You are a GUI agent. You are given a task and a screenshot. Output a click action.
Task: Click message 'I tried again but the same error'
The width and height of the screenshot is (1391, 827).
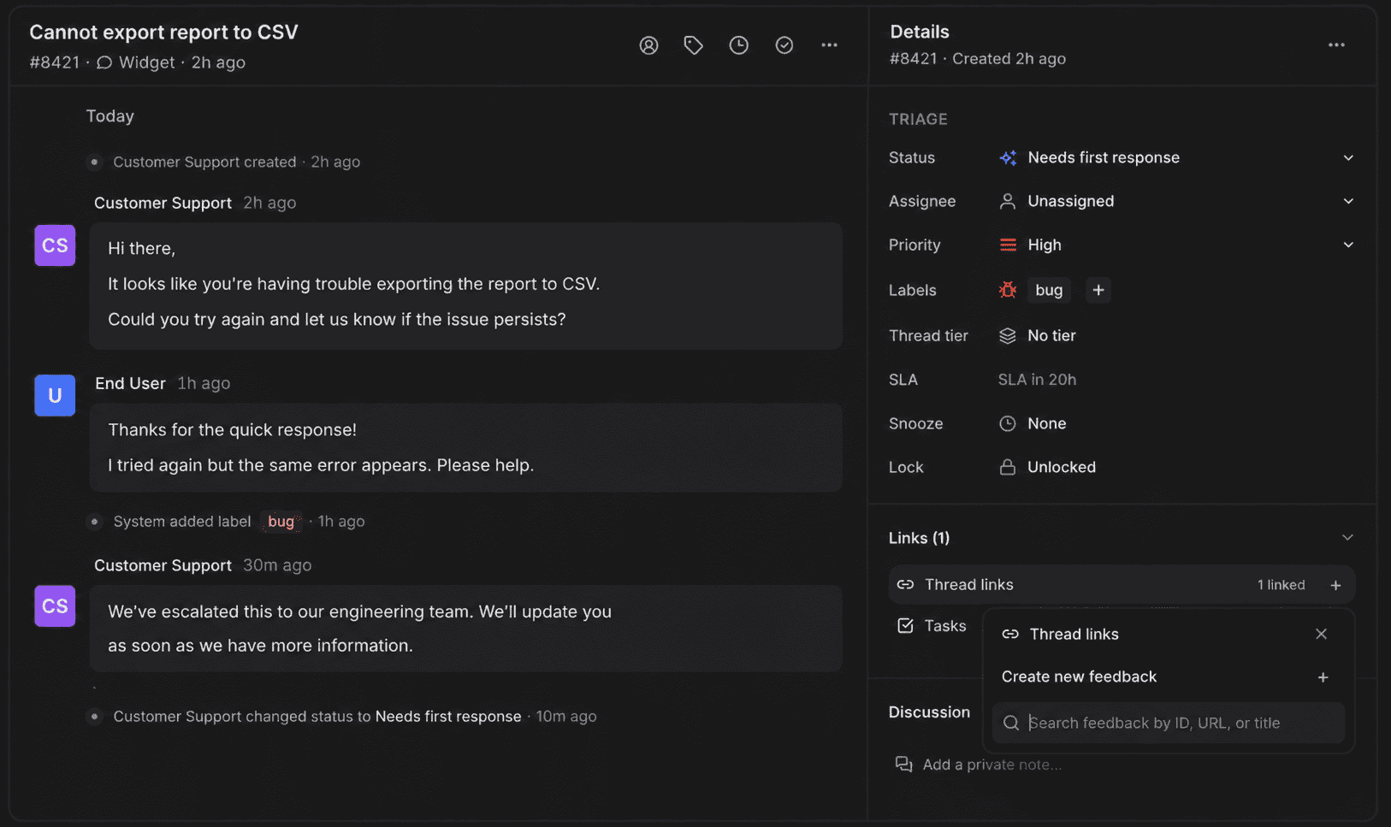coord(321,465)
